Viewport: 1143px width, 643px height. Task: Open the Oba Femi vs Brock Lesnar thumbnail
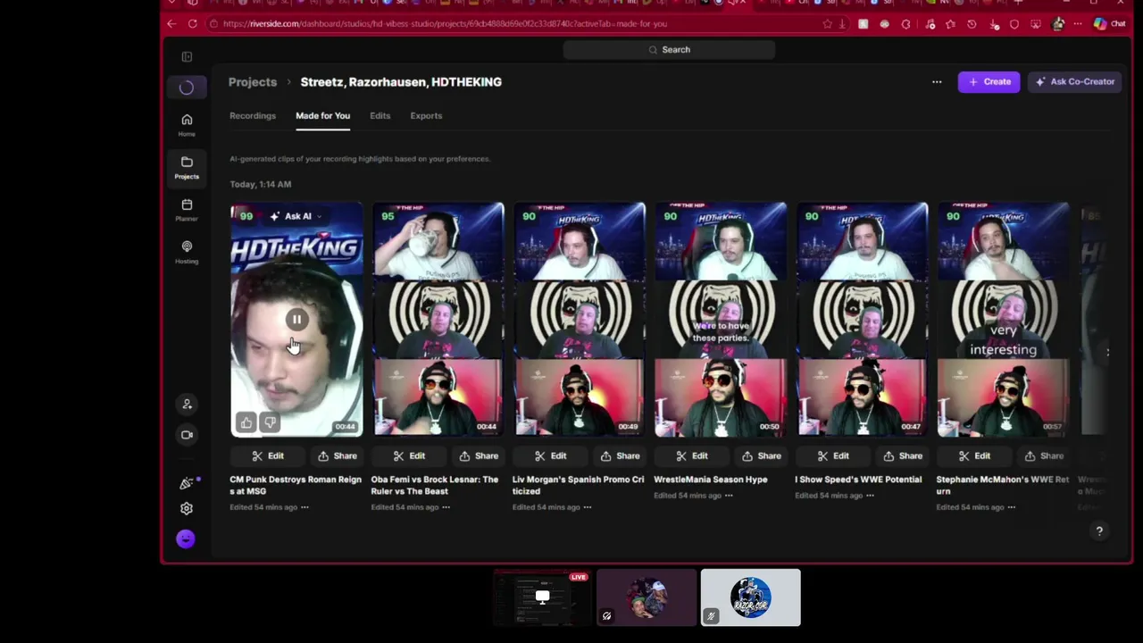click(438, 320)
